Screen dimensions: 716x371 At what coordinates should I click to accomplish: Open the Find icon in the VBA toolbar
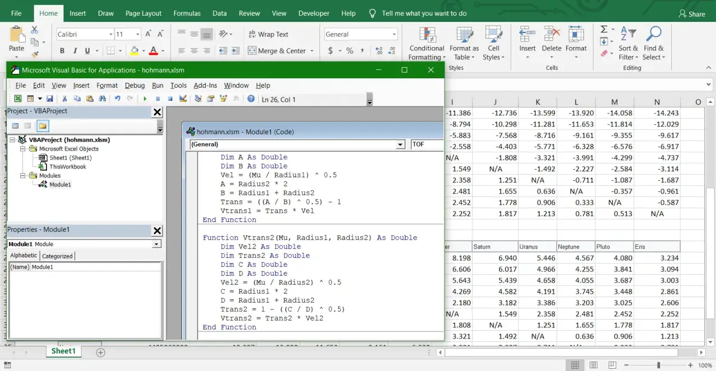(102, 99)
